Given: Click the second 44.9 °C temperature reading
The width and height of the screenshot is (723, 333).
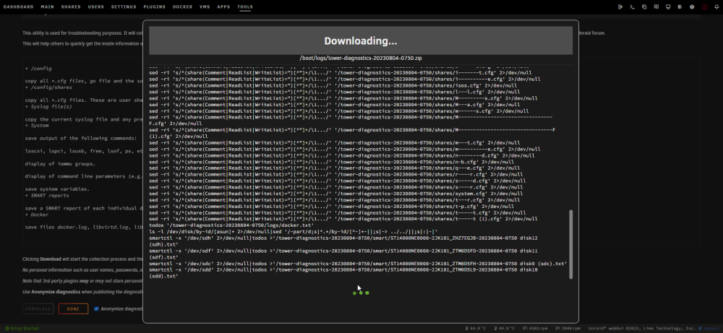Looking at the screenshot, I should (505, 329).
